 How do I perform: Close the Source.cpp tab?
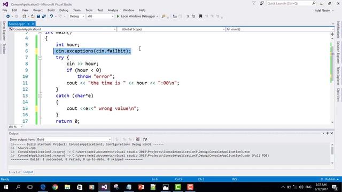33,24
